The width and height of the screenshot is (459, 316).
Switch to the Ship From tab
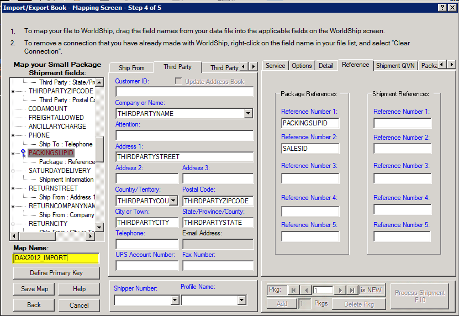pos(131,68)
